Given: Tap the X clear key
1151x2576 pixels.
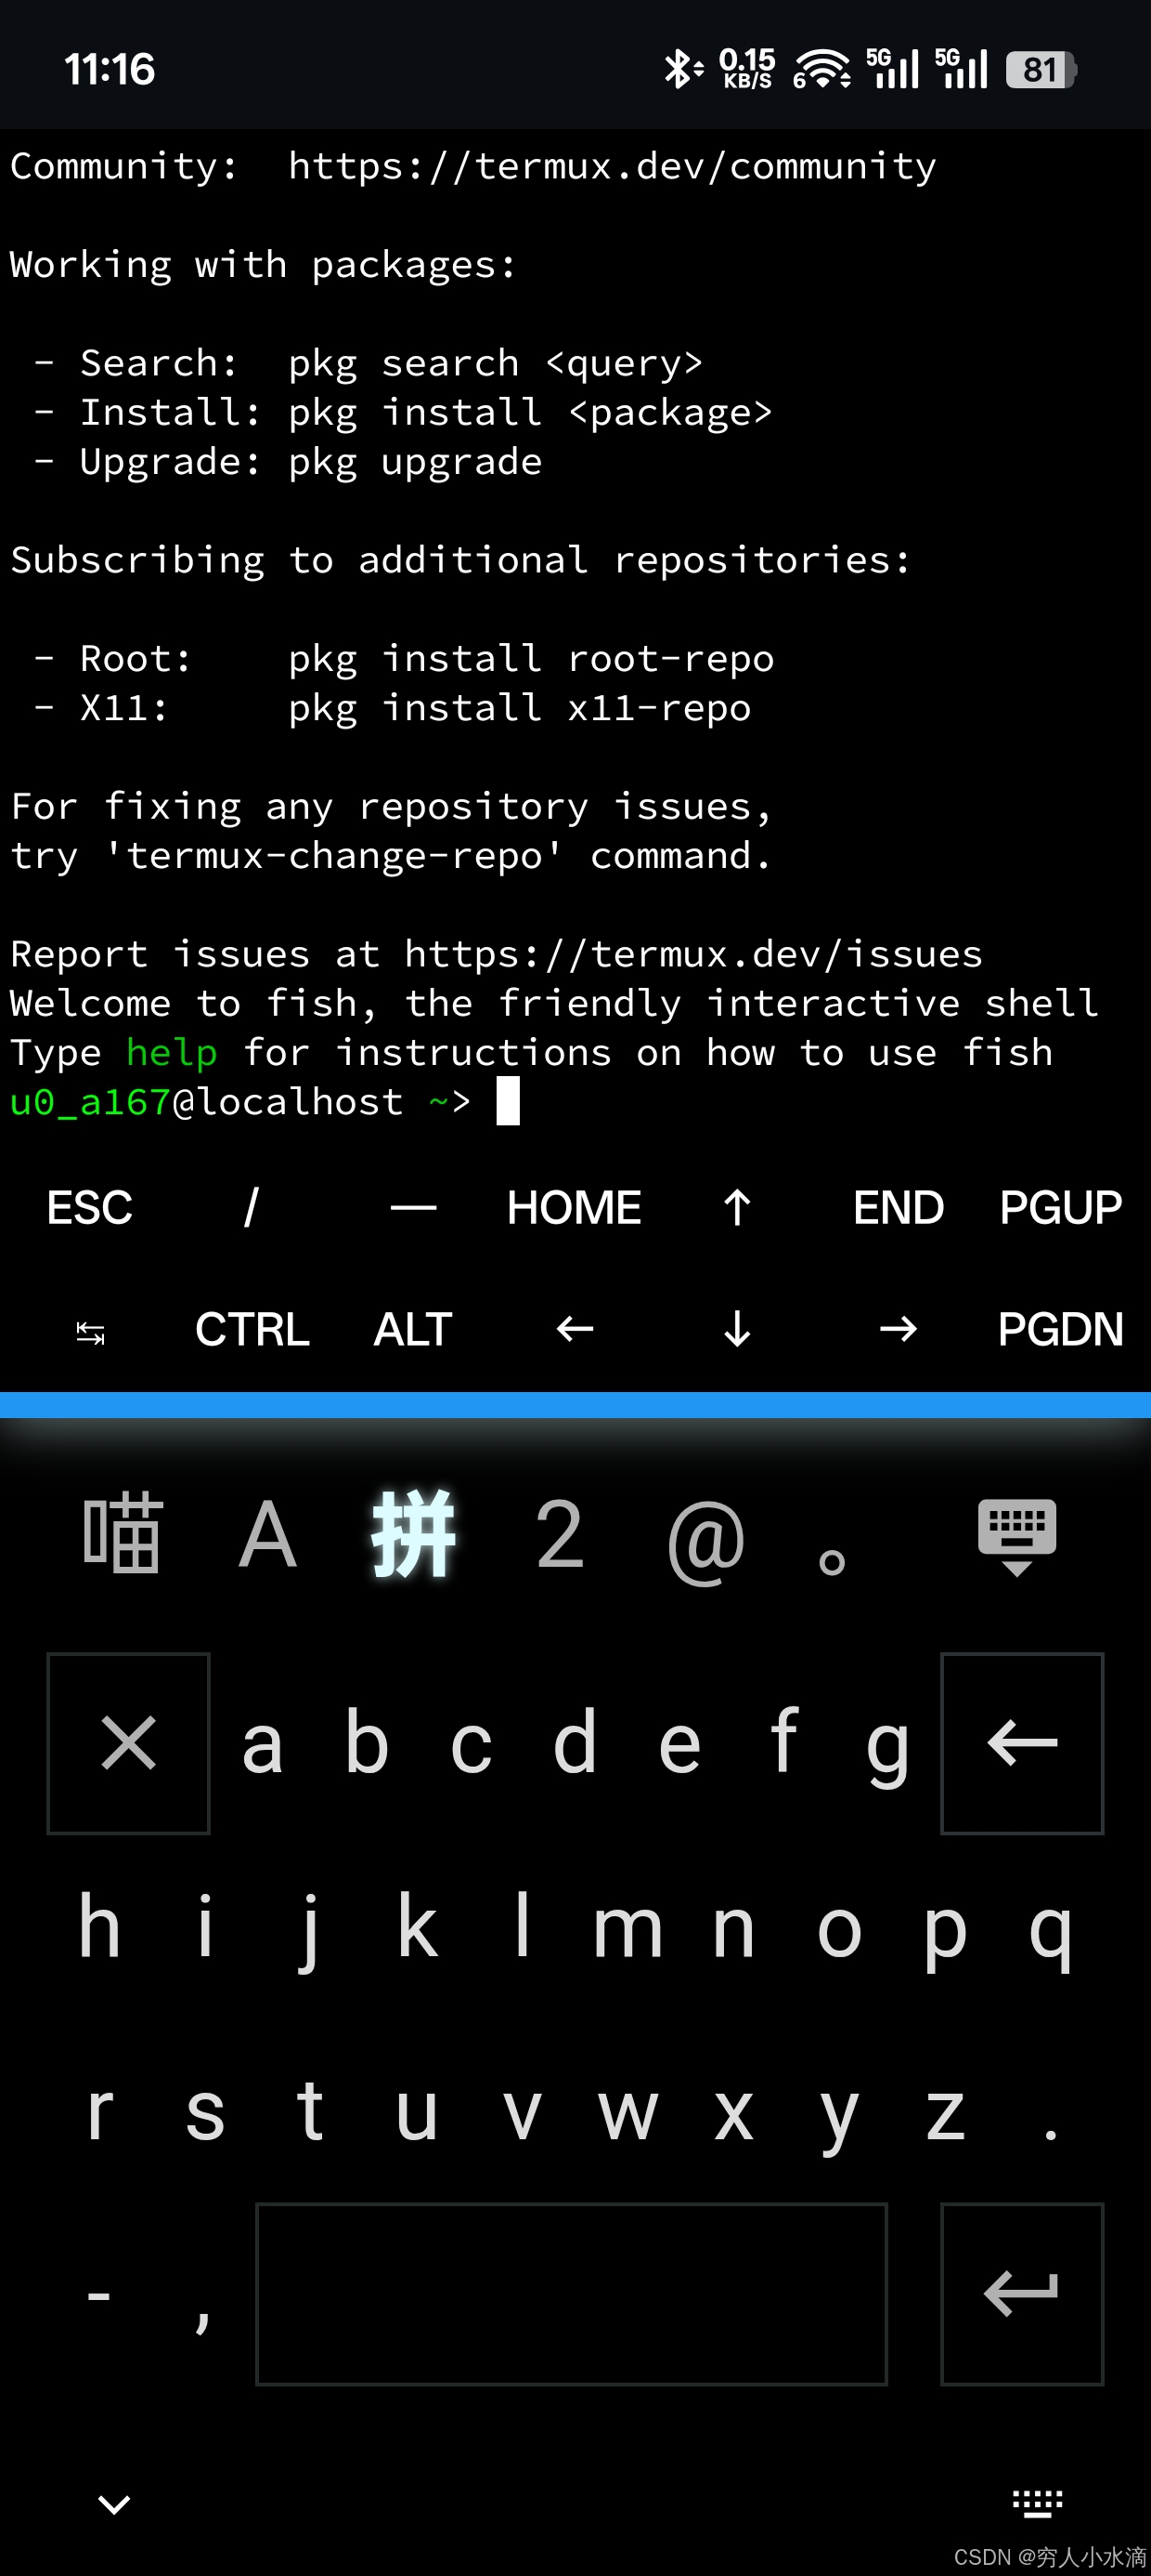Looking at the screenshot, I should (x=129, y=1743).
